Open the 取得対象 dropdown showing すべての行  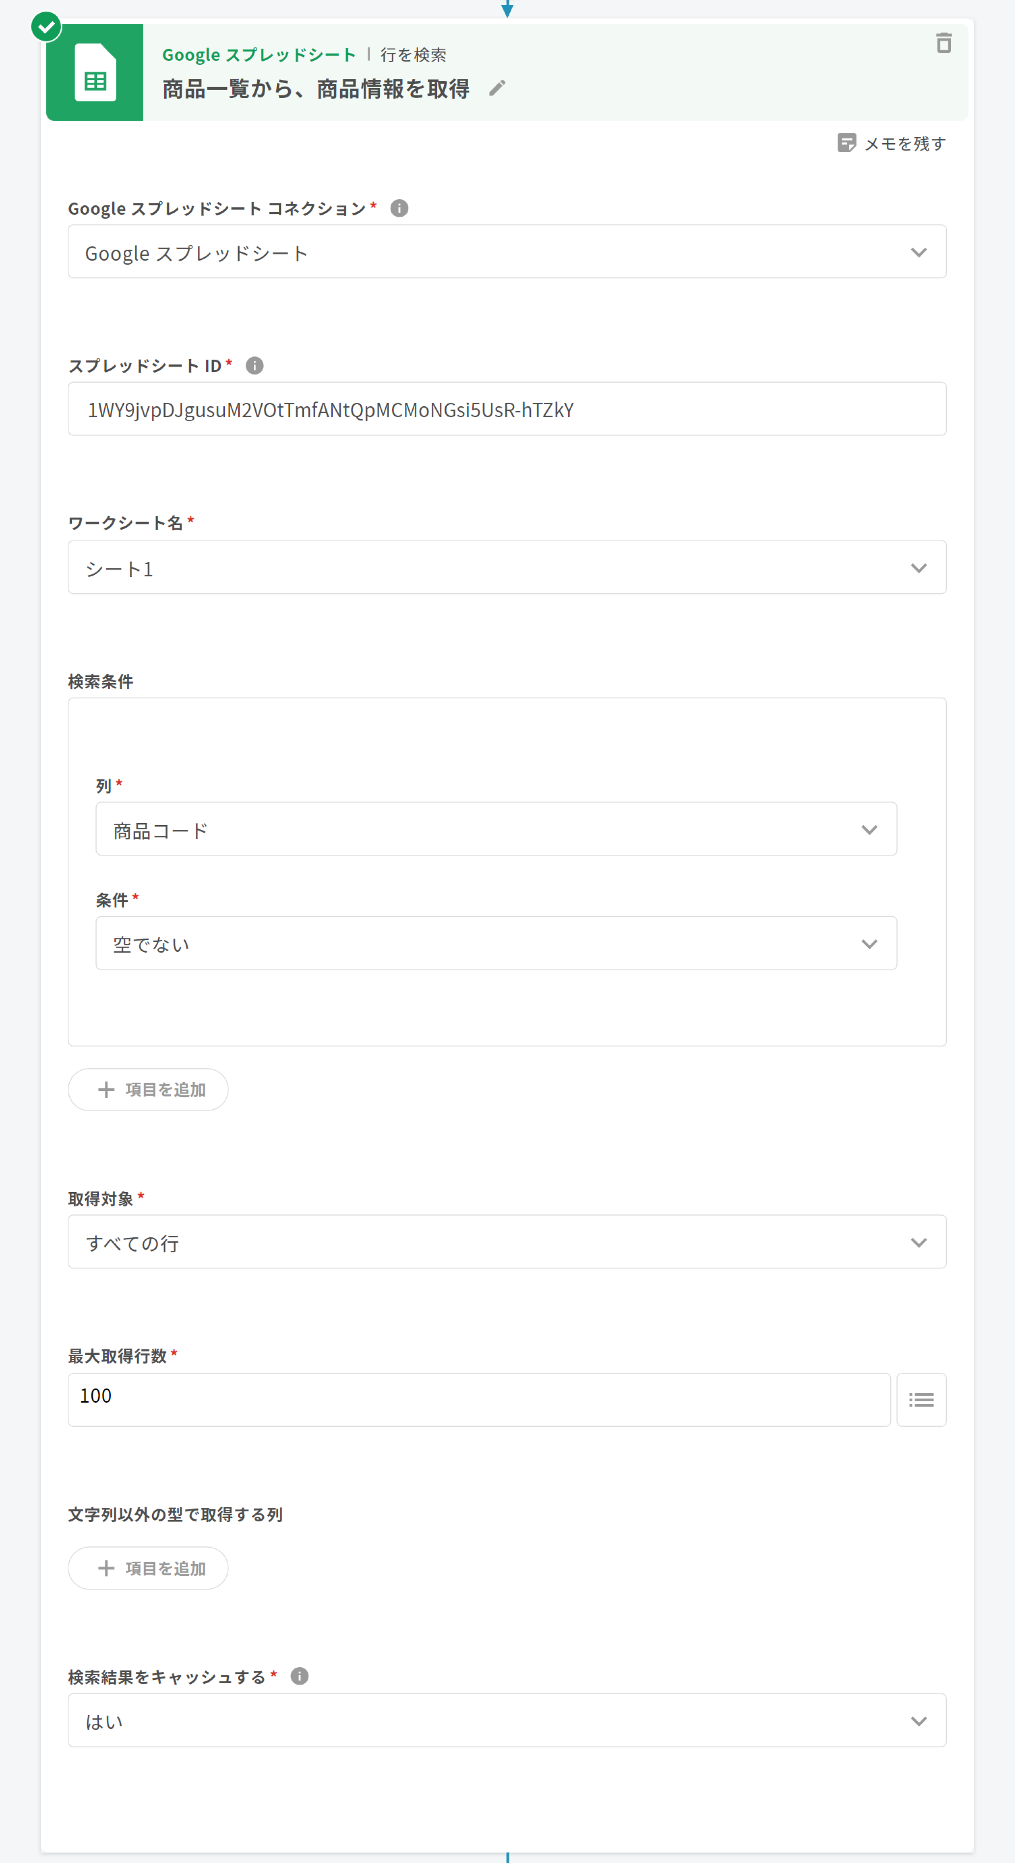(507, 1243)
